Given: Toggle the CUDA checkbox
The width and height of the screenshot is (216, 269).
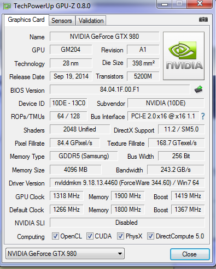Looking at the screenshot, I should tap(90, 236).
